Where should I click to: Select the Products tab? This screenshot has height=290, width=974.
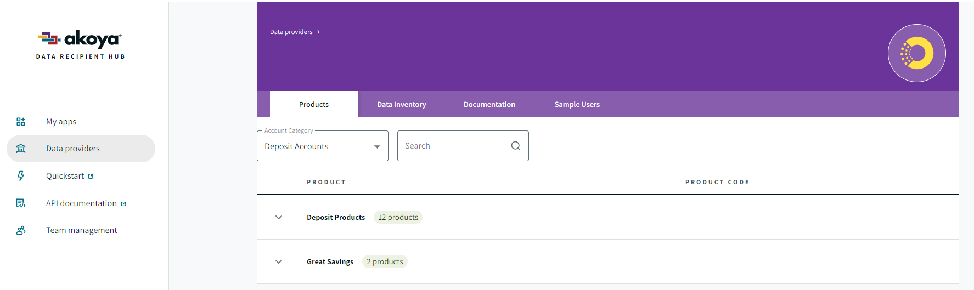314,104
